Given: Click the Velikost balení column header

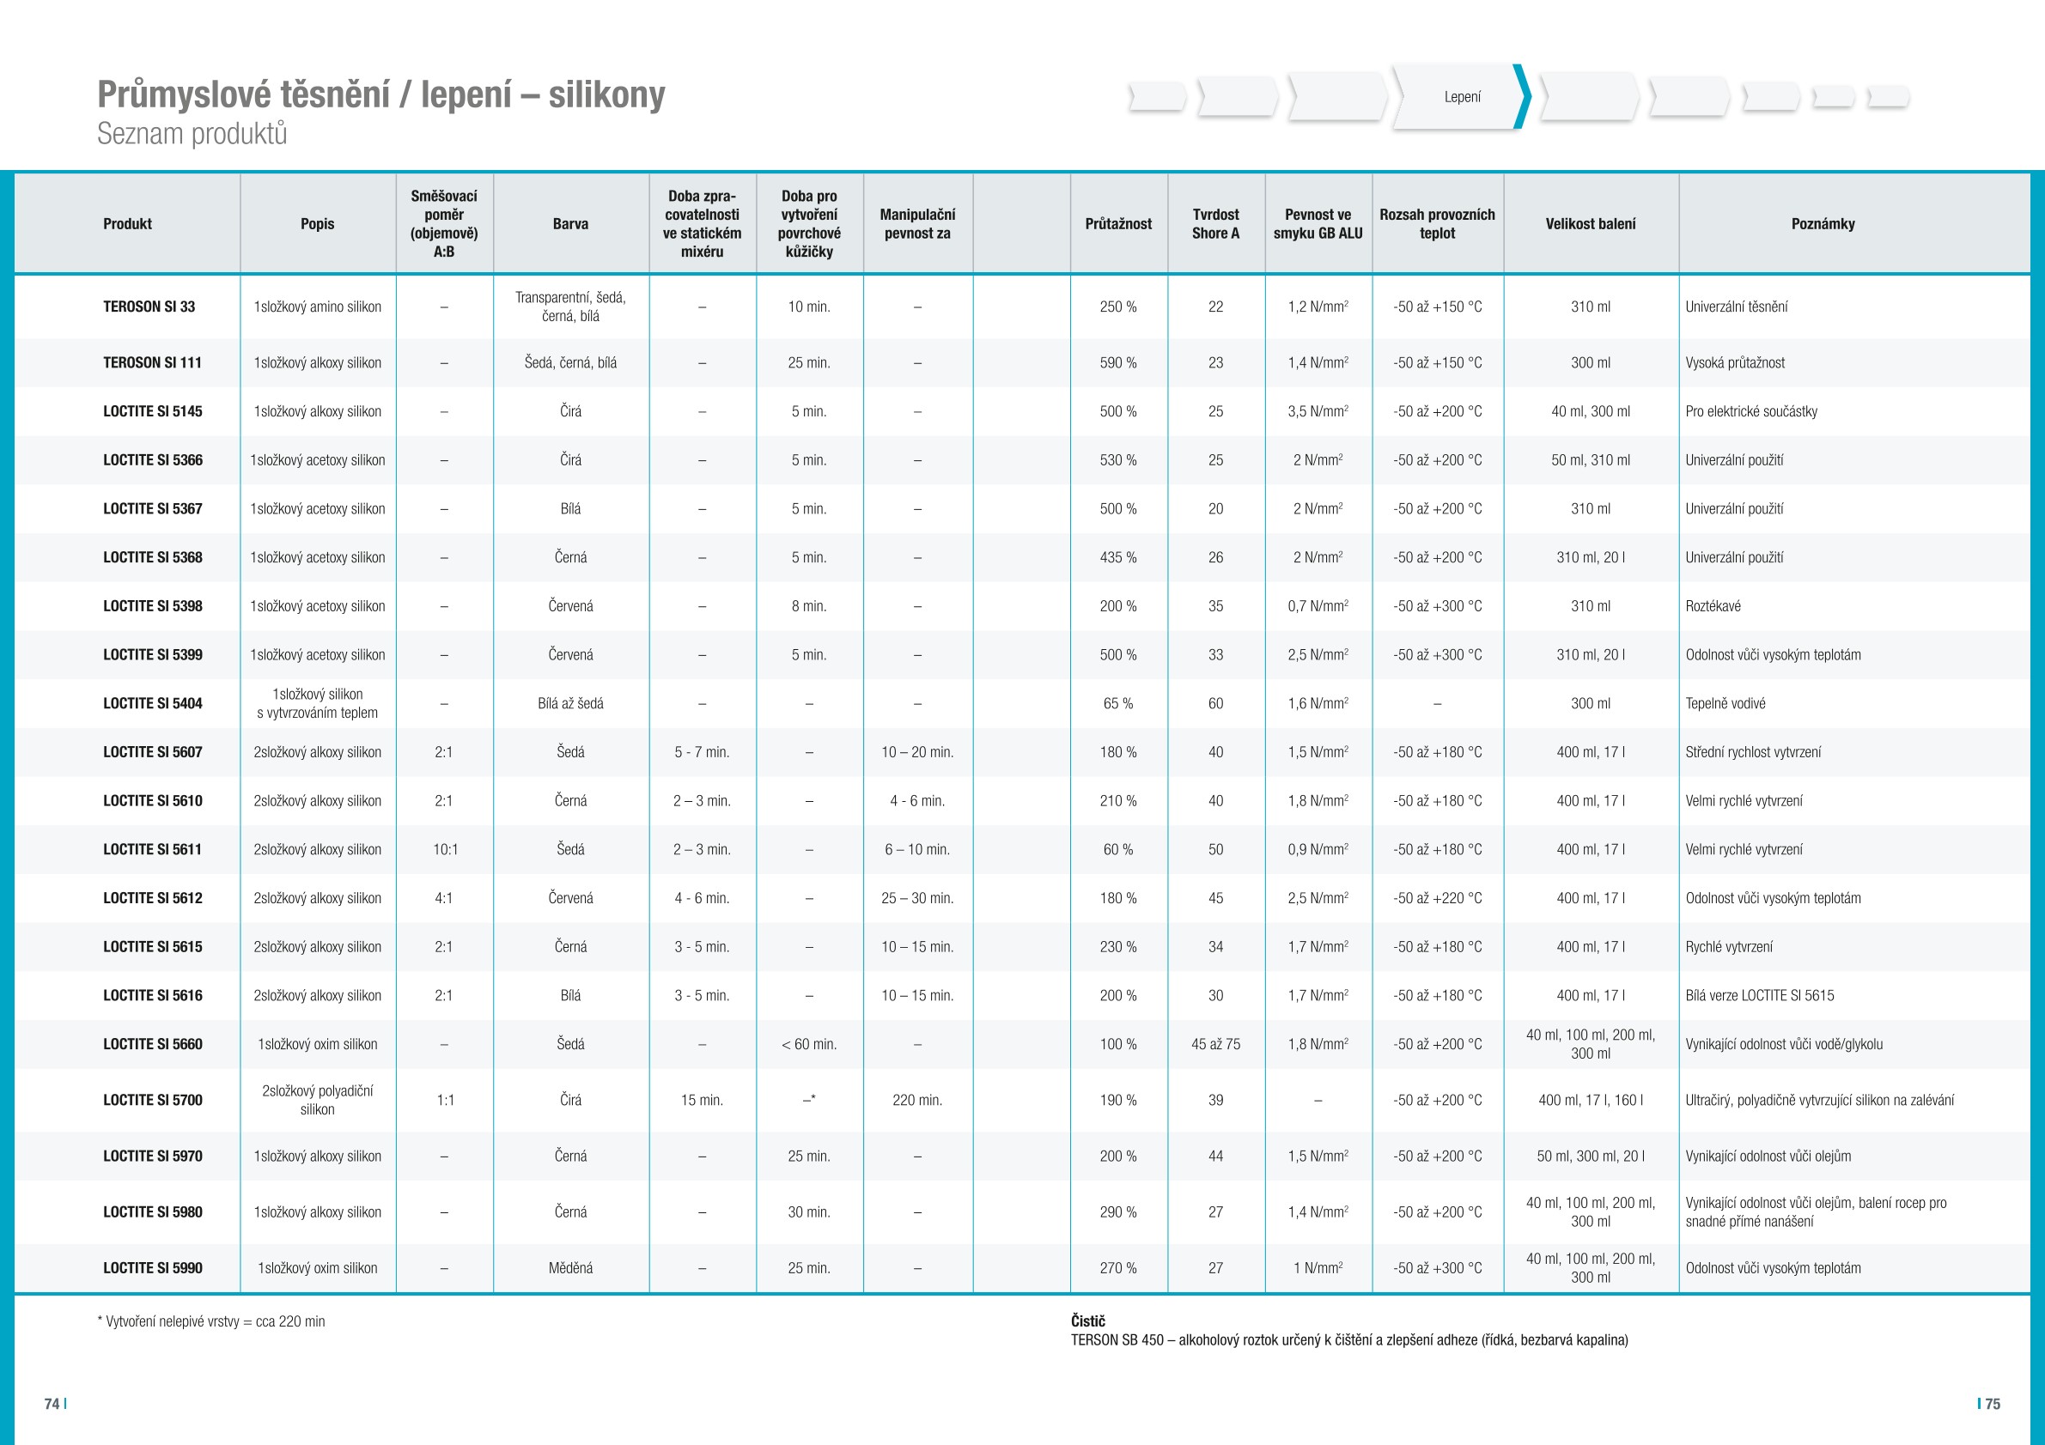Looking at the screenshot, I should point(1591,224).
